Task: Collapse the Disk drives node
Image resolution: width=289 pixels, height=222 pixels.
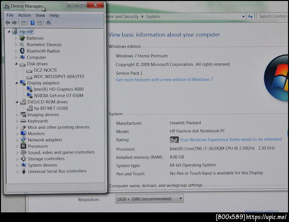Action: (16, 64)
